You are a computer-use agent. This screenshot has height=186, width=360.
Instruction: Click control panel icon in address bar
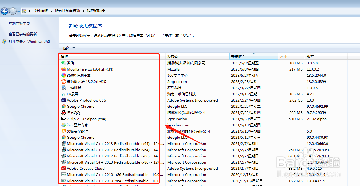tap(24, 11)
